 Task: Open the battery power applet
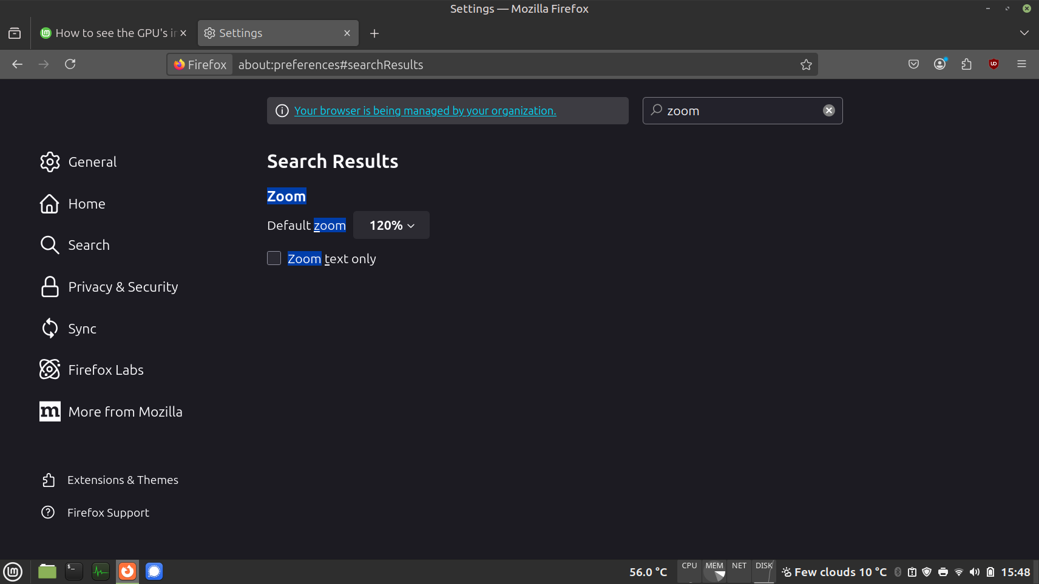click(x=990, y=572)
